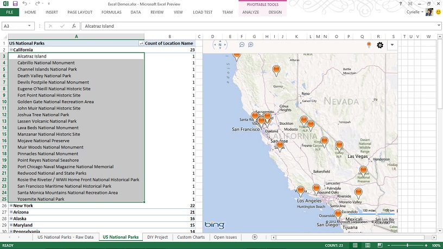Zoom out on the Bing map
The height and width of the screenshot is (249, 443).
pyautogui.click(x=242, y=44)
